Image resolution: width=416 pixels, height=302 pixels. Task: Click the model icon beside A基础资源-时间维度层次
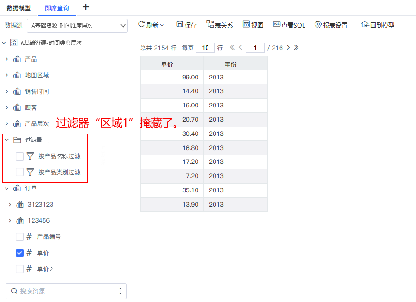[x=14, y=43]
